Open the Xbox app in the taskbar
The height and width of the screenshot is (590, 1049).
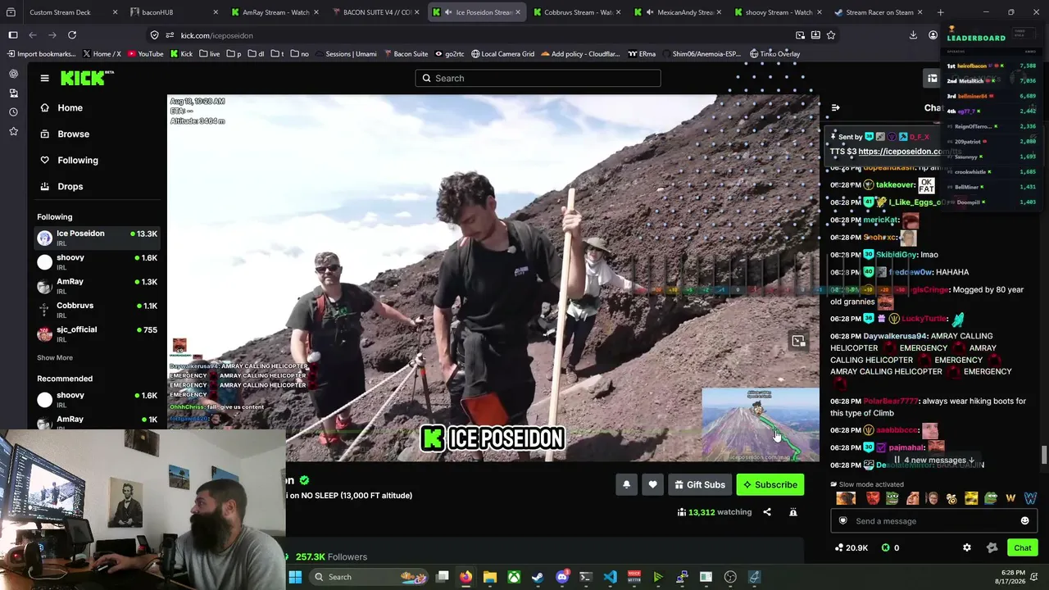(514, 577)
